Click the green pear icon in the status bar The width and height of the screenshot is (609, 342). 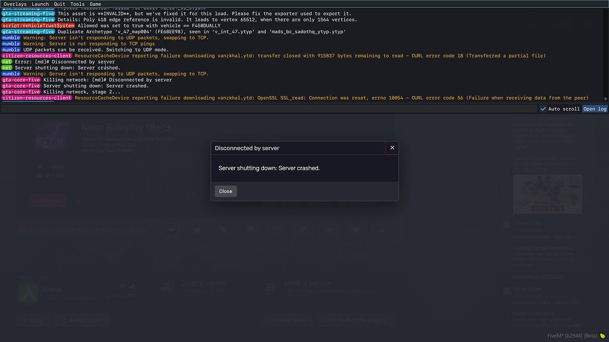pos(602,335)
